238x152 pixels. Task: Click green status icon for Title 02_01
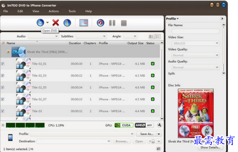tap(153, 63)
